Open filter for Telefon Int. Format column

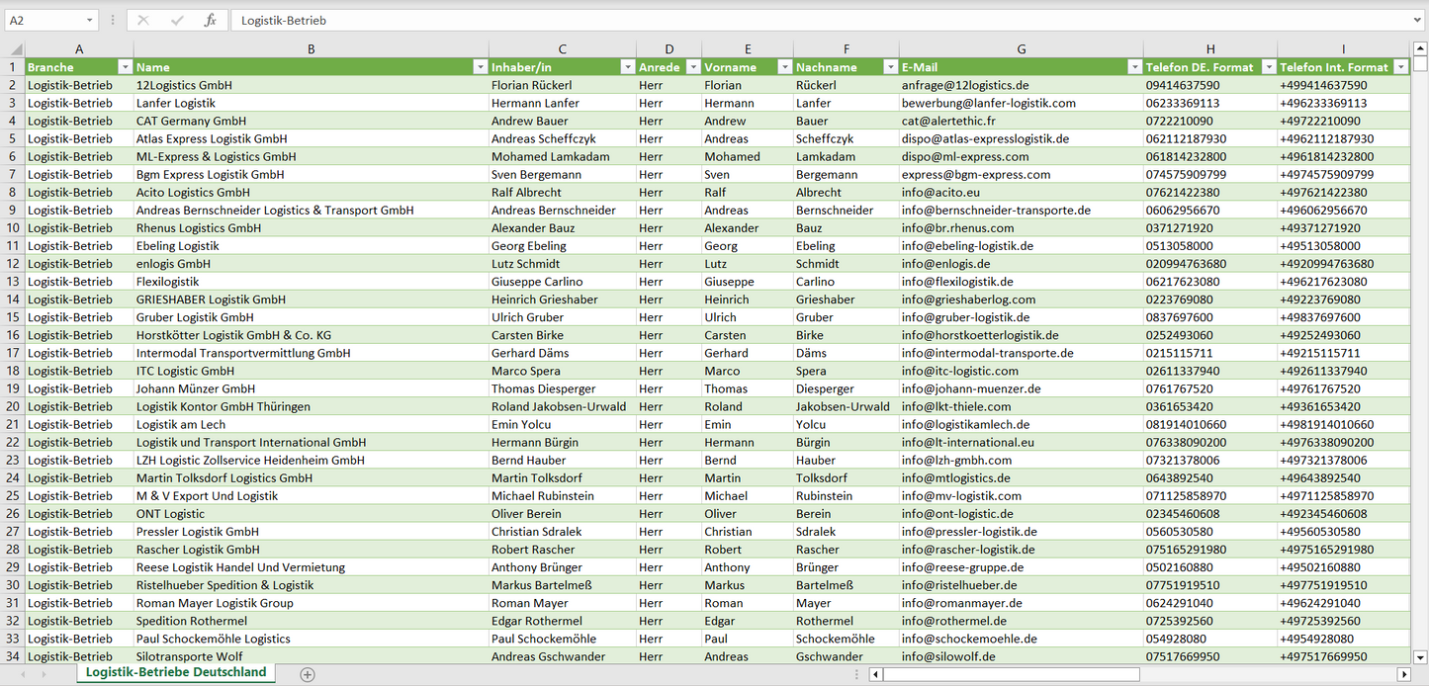click(x=1400, y=67)
